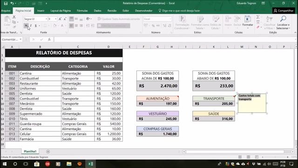This screenshot has height=168, width=298.
Task: Click the Borders icon
Action: 45,26
